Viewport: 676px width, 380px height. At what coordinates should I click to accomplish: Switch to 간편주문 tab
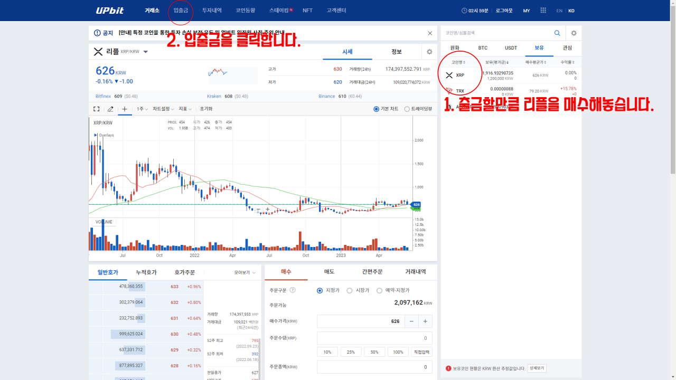point(372,272)
